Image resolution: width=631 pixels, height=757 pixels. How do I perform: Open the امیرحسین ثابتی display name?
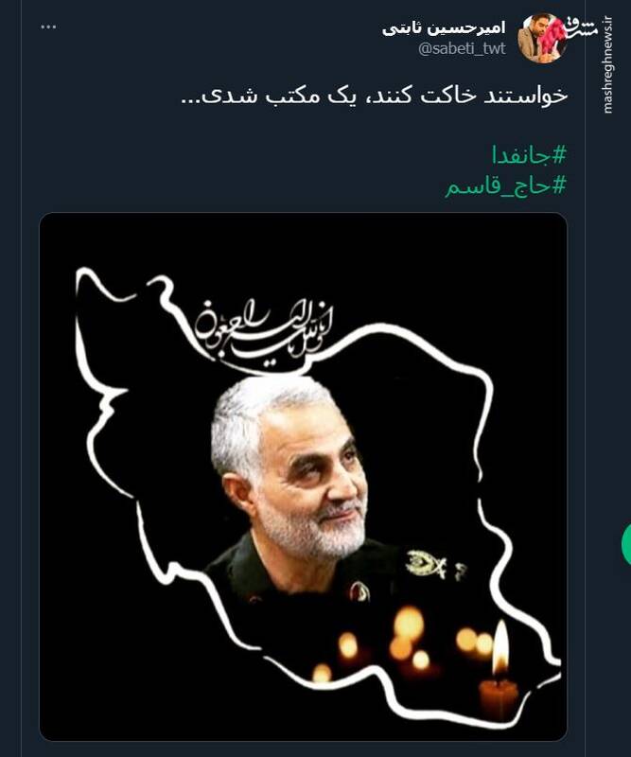444,28
